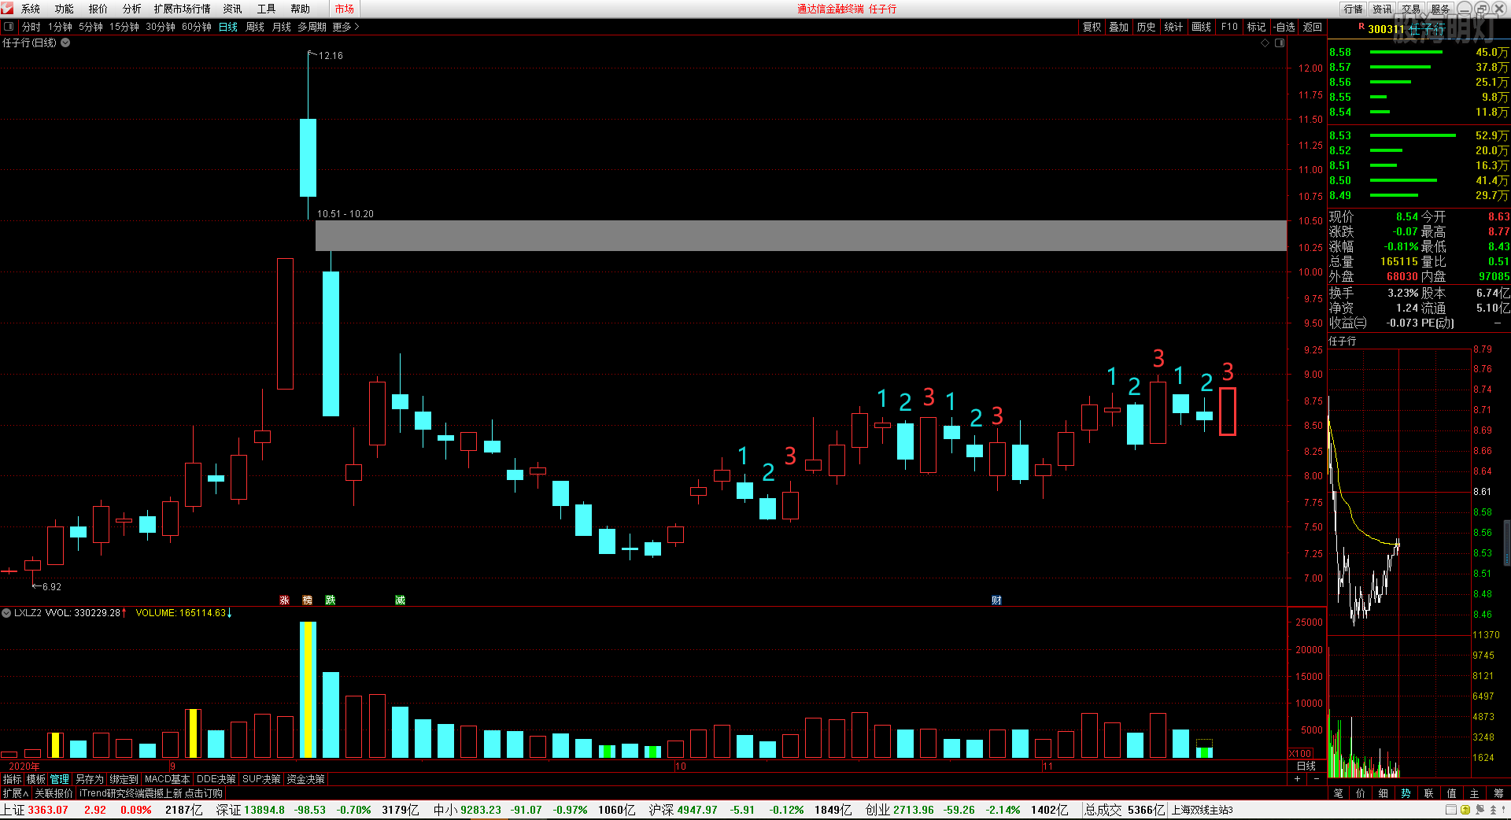Open the list window icon in the status bar

click(1451, 810)
